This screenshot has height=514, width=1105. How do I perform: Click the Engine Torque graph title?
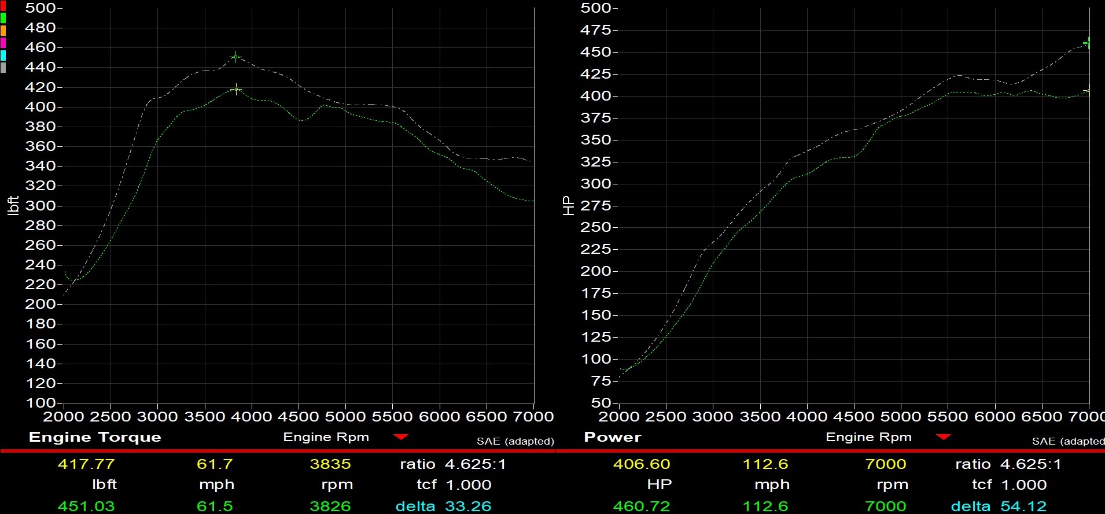(95, 437)
